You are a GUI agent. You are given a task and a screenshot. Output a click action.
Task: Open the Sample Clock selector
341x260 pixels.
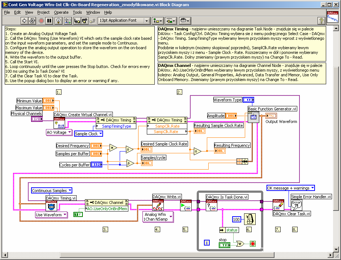(89, 134)
